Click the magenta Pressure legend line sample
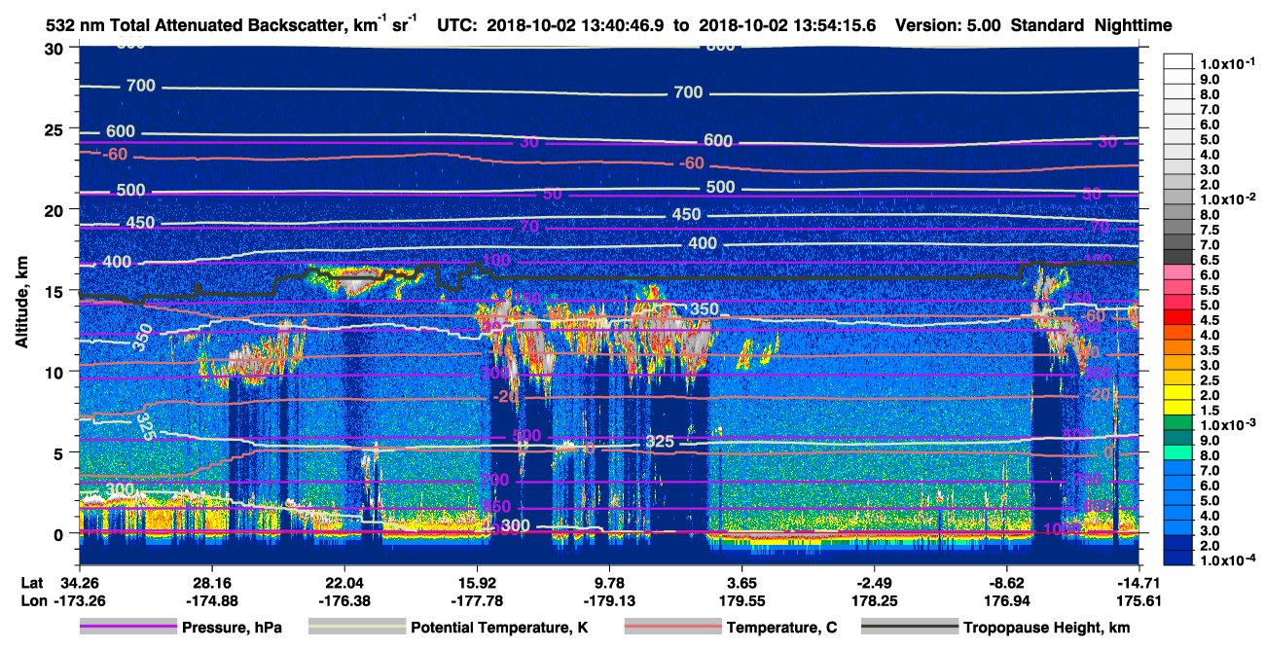 coord(126,628)
